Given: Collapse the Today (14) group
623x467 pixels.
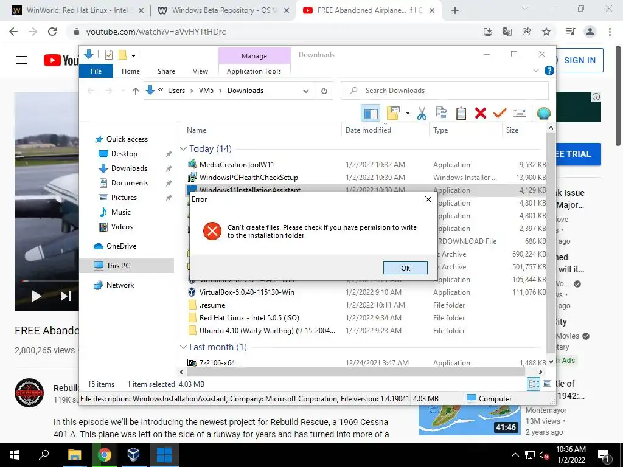Looking at the screenshot, I should 183,149.
